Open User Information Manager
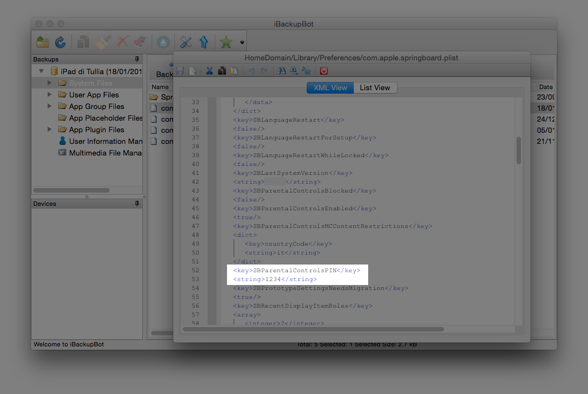 pos(100,141)
